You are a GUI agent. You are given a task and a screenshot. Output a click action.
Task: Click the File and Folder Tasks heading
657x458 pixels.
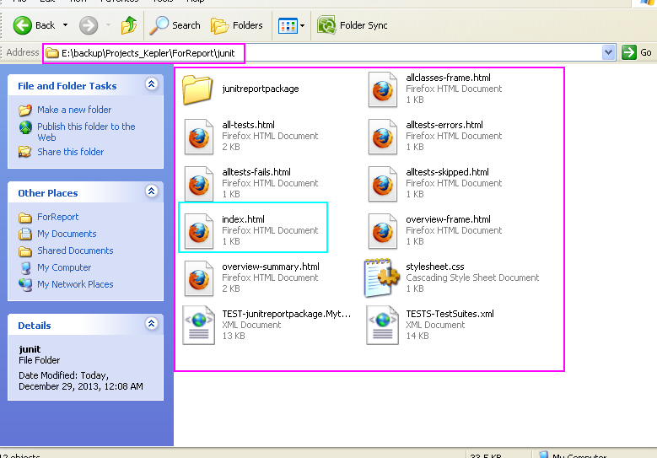[67, 86]
